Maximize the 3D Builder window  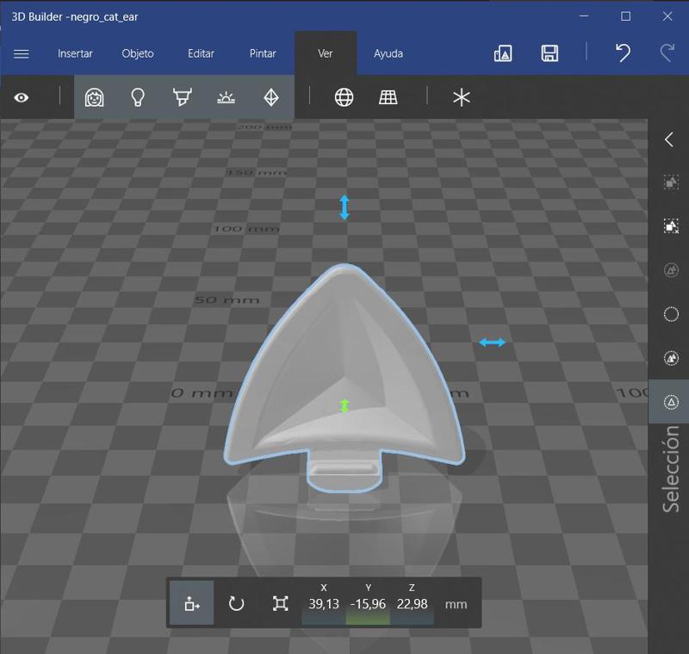[626, 16]
